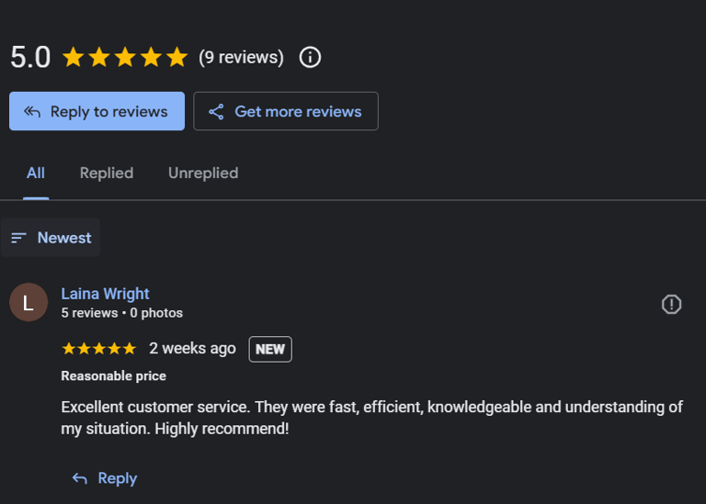Screen dimensions: 706x504
Task: Click the (9 reviews) count text
Action: pos(241,58)
